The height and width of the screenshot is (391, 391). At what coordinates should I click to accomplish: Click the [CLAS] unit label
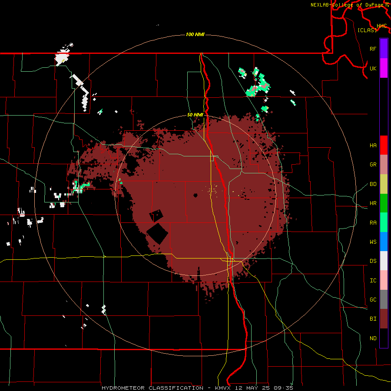coord(367,30)
